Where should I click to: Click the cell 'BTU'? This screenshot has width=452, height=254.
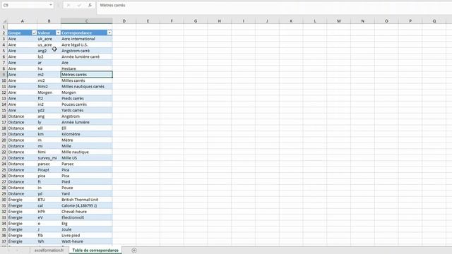49,200
